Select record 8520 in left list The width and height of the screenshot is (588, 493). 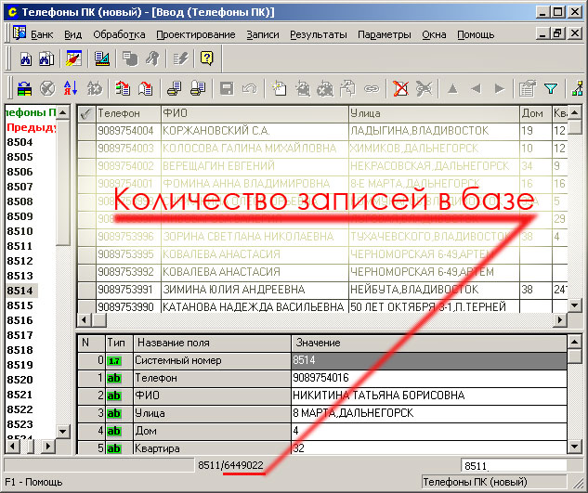20,380
